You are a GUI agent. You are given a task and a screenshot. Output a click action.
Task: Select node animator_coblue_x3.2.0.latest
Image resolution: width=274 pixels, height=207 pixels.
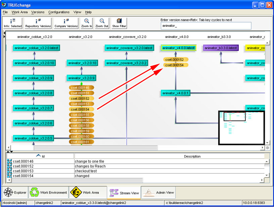coord(36,48)
